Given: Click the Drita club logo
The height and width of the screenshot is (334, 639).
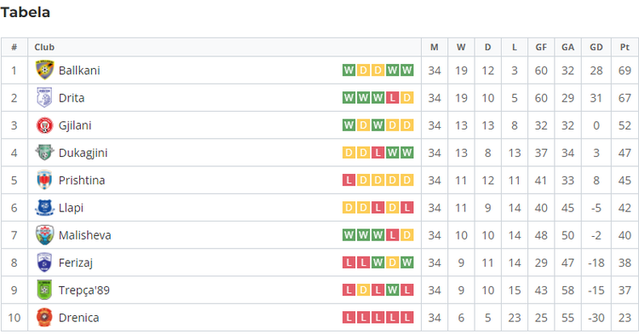Looking at the screenshot, I should pos(44,98).
